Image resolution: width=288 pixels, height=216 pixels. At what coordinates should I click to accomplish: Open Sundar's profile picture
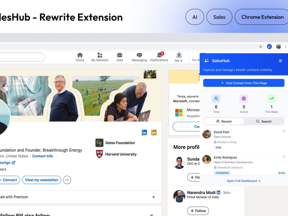point(179,163)
